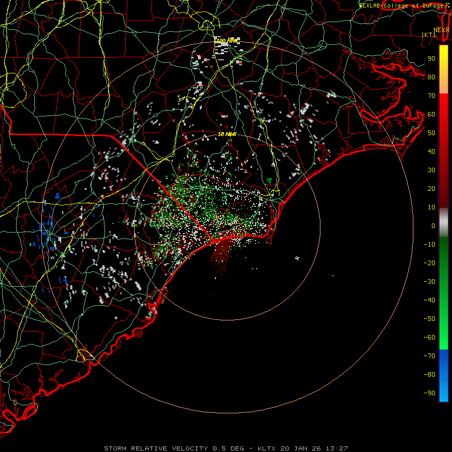Click the dark red outbound echo offshore of coast

point(222,255)
